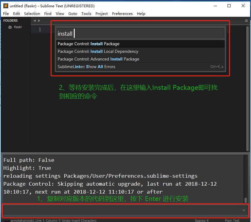
Task: Click 'reloading settings' console line
Action: pyautogui.click(x=100, y=176)
